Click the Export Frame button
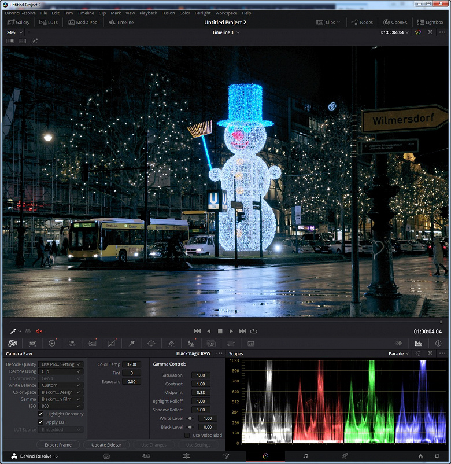Screen dimensions: 451x464 [x=58, y=445]
